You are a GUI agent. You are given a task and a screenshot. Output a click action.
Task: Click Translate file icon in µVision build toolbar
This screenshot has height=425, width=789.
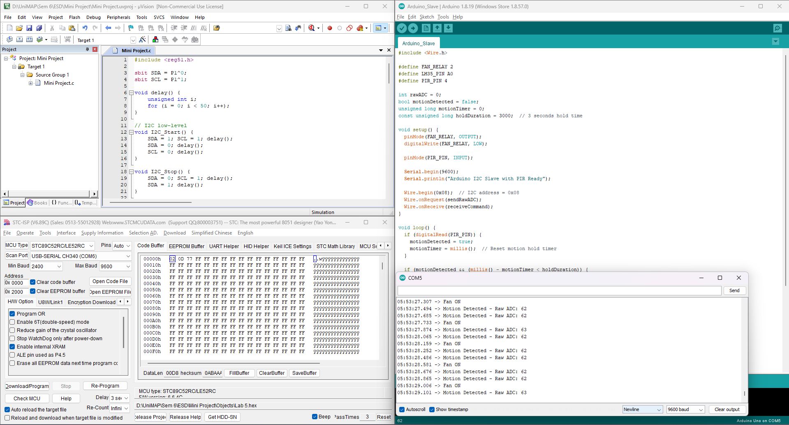pyautogui.click(x=9, y=39)
